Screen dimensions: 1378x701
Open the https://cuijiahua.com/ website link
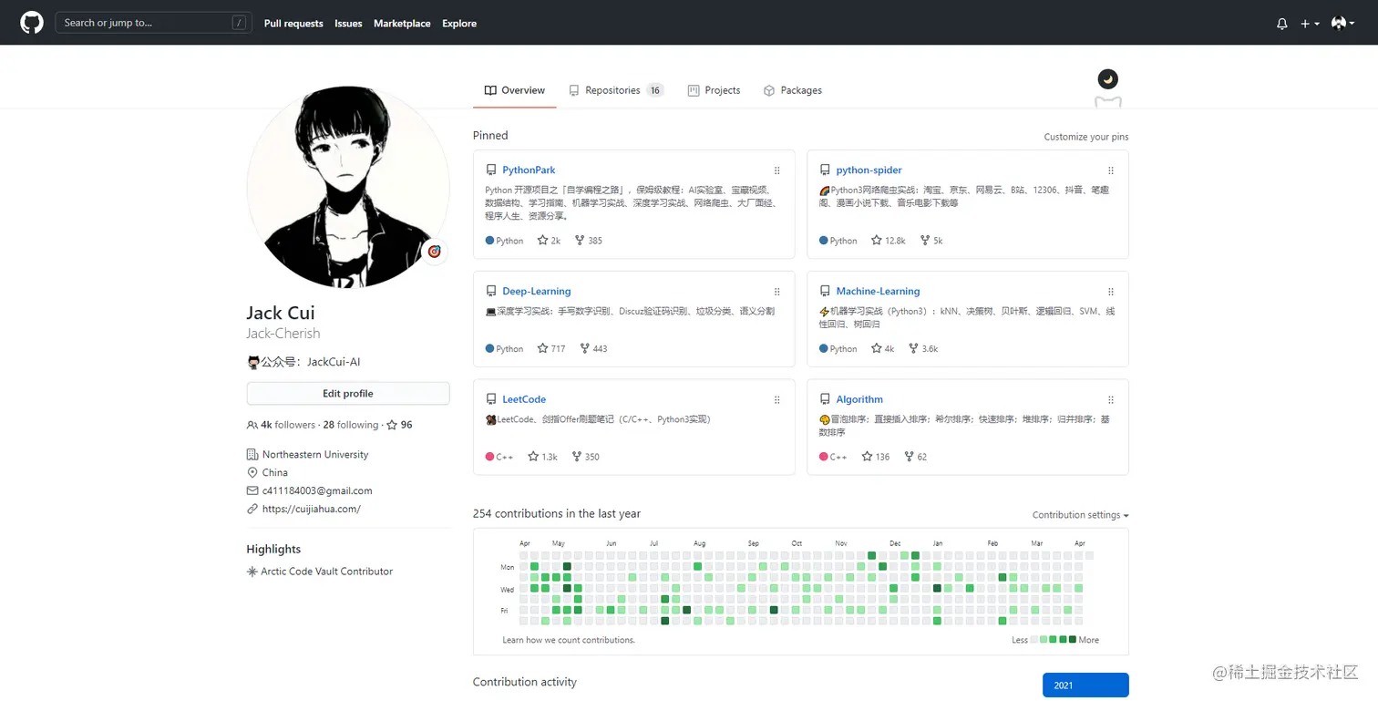click(x=312, y=509)
